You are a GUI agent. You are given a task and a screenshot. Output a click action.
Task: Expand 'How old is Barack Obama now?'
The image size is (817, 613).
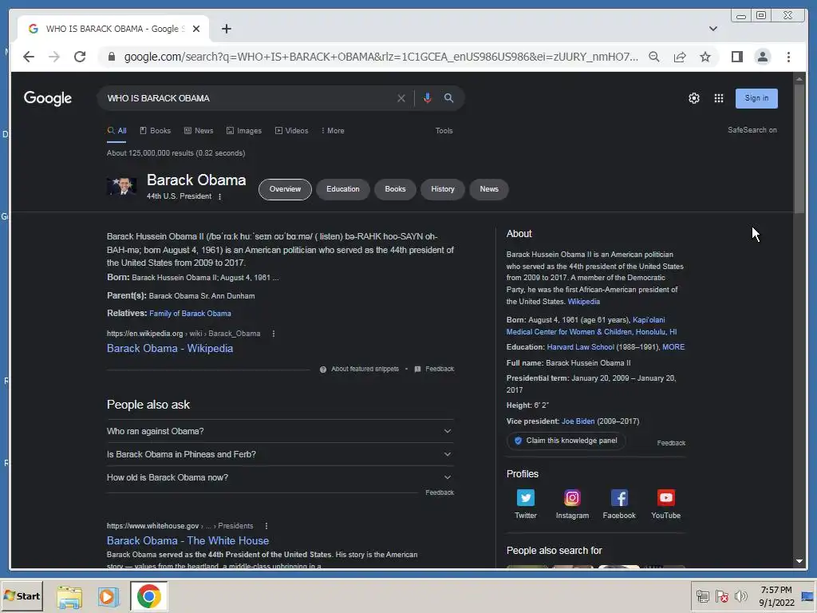tap(280, 477)
